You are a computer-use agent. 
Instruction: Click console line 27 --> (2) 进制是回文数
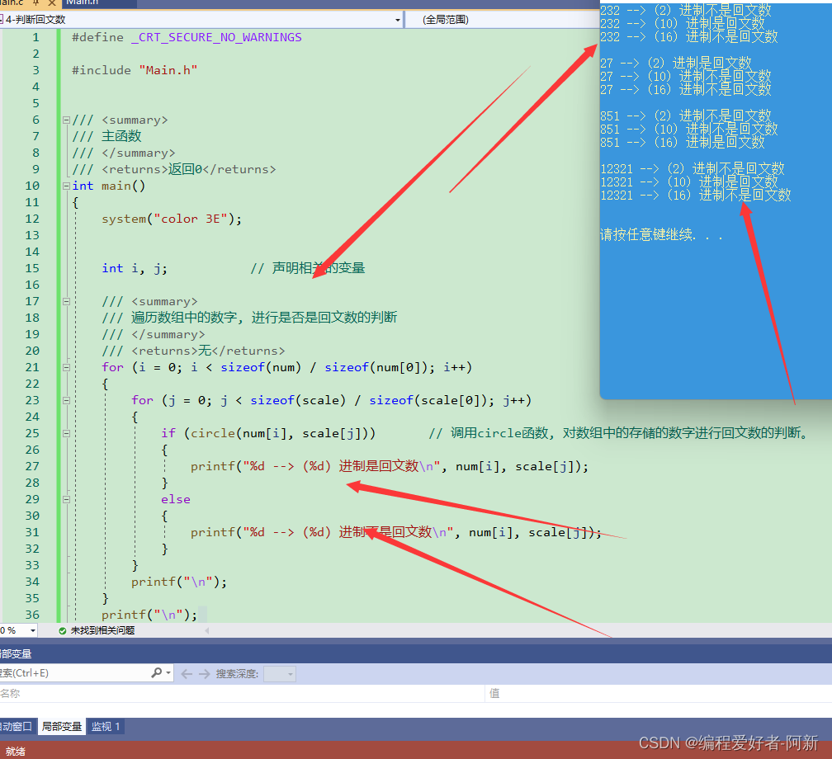[x=676, y=64]
